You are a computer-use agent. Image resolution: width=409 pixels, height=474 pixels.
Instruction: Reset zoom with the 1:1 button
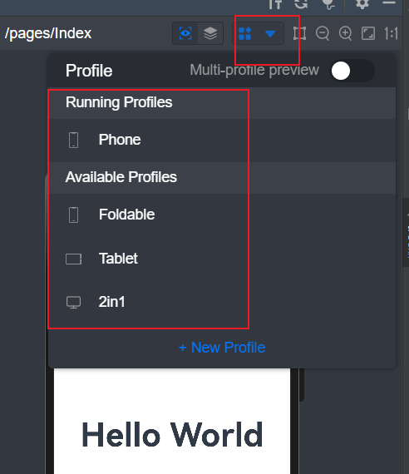click(391, 33)
